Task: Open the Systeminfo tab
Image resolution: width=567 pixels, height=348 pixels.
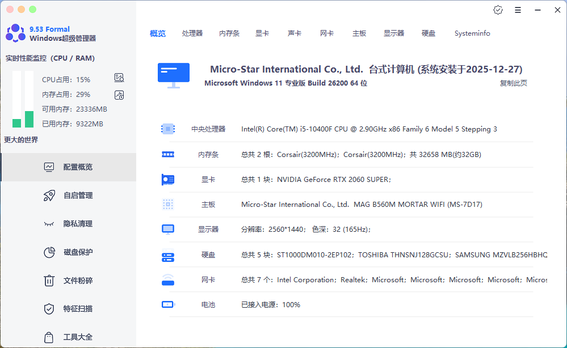Action: (472, 33)
